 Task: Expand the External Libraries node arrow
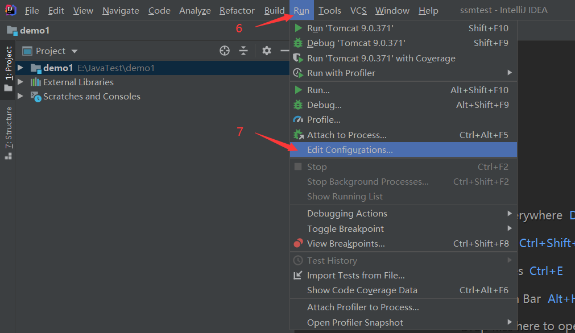[20, 82]
